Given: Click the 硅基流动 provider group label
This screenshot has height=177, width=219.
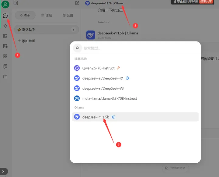Looking at the screenshot, I should click(x=80, y=59).
